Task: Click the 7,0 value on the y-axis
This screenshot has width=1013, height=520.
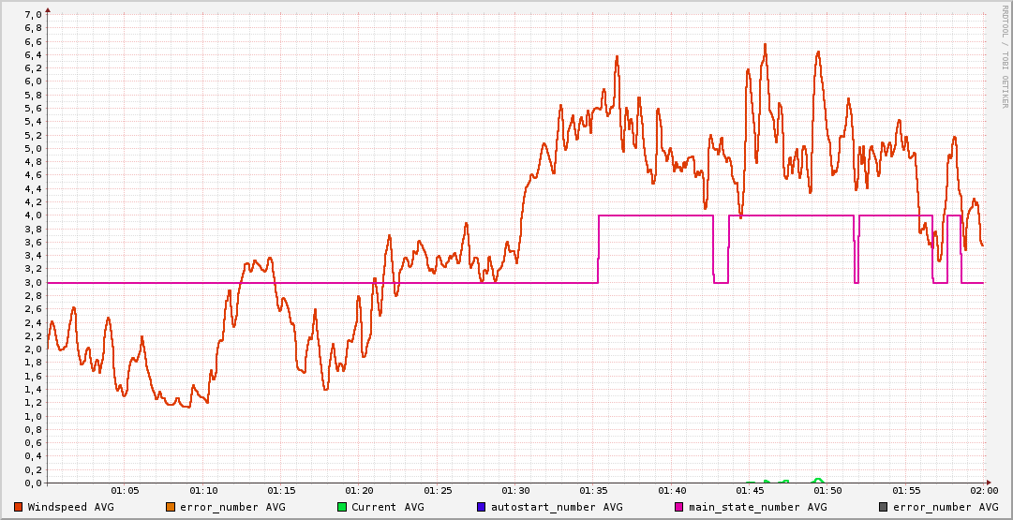Action: tap(32, 14)
